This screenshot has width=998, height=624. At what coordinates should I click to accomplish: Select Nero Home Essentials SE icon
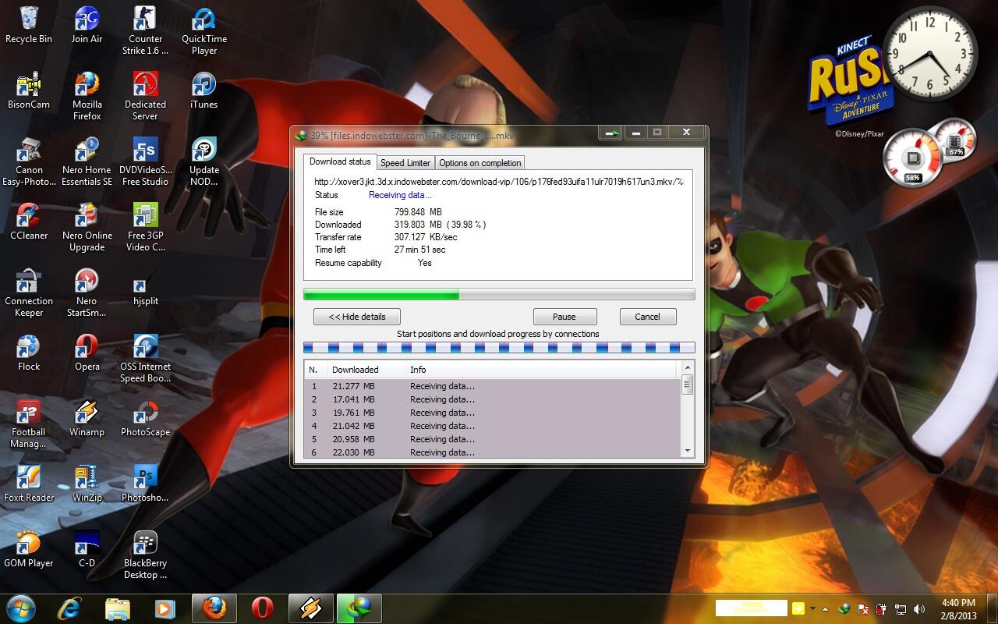87,161
